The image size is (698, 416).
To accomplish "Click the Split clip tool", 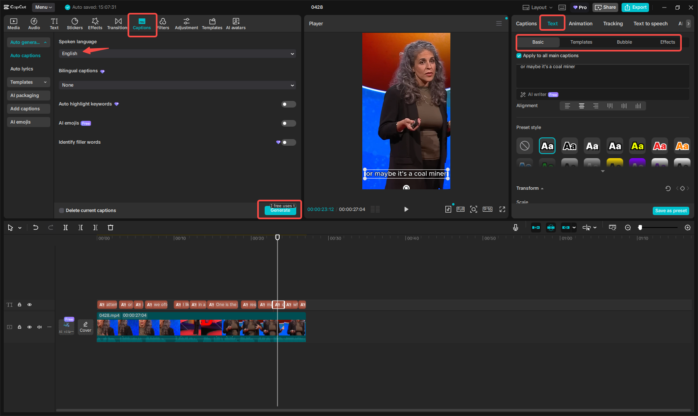I will click(x=66, y=228).
